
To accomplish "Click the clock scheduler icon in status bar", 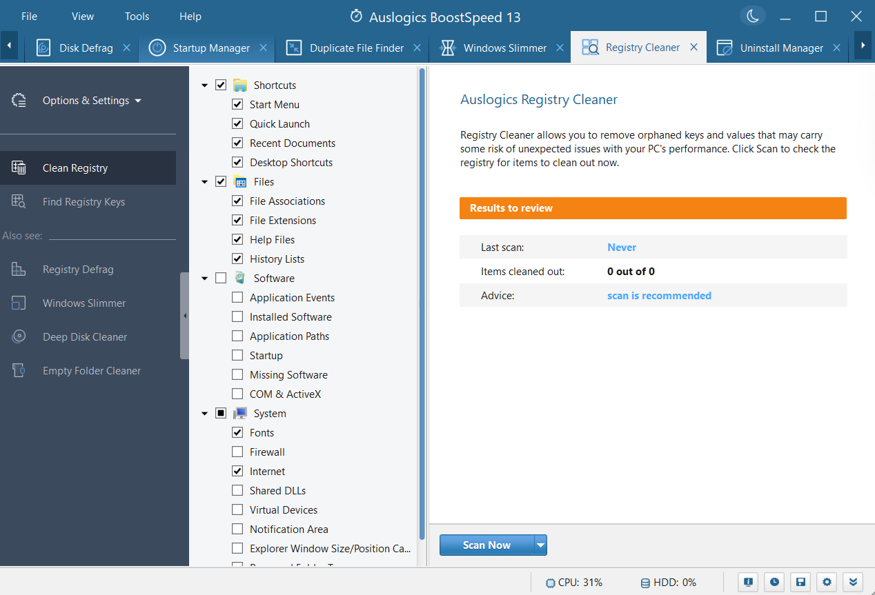I will 774,582.
